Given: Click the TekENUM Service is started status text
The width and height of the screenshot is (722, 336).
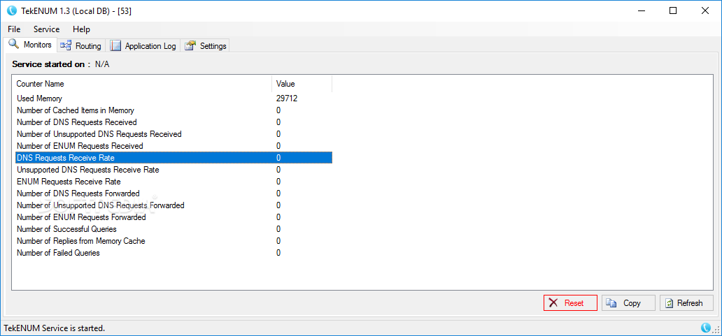Looking at the screenshot, I should [55, 328].
